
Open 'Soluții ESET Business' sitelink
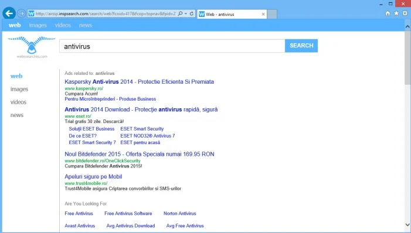[x=91, y=129]
